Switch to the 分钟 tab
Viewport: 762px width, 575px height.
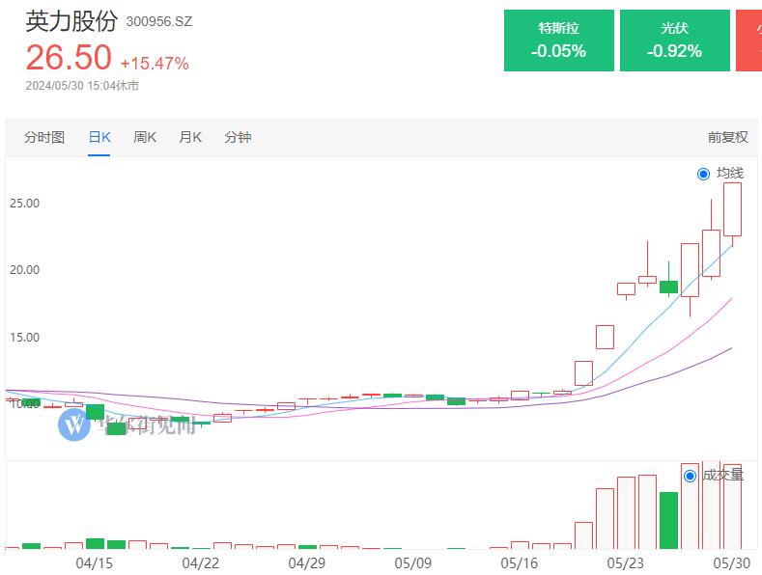[238, 137]
